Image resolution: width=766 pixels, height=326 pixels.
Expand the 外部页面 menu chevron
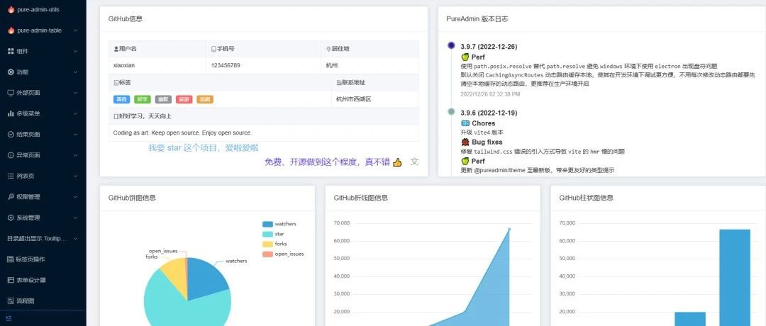(x=75, y=93)
